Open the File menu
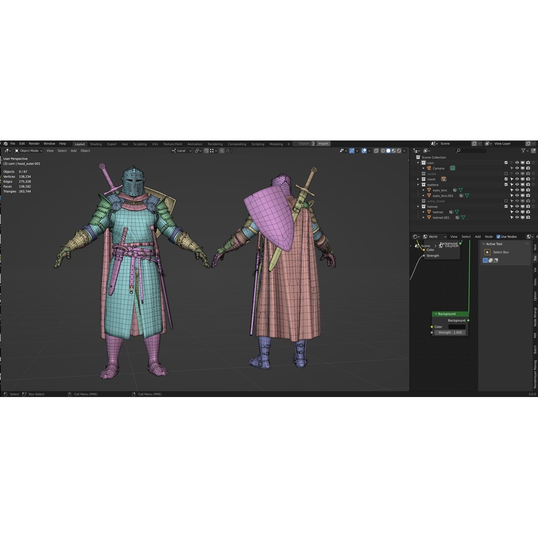Image resolution: width=538 pixels, height=538 pixels. pos(12,144)
